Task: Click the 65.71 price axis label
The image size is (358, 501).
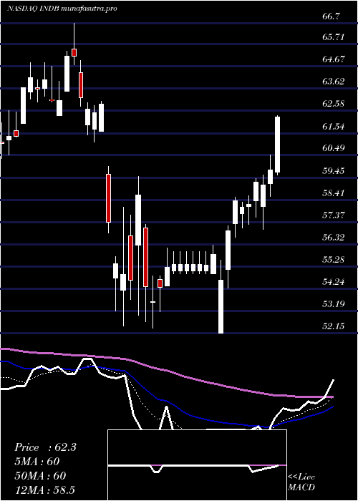Action: pos(334,37)
